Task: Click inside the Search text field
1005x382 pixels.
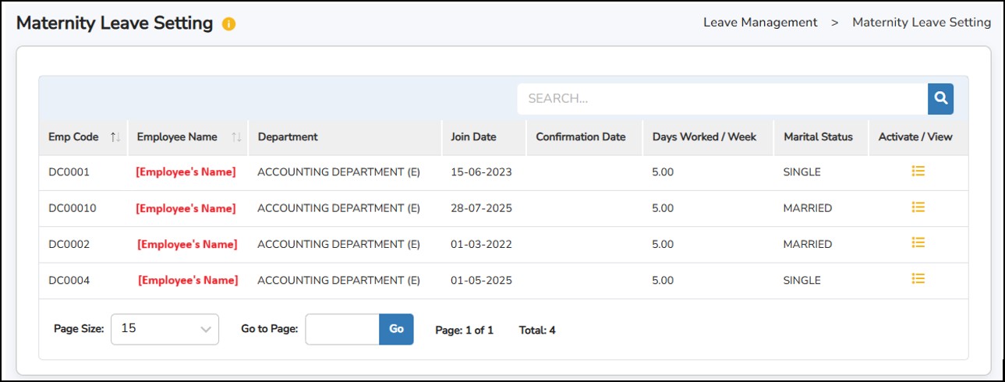Action: [x=721, y=99]
